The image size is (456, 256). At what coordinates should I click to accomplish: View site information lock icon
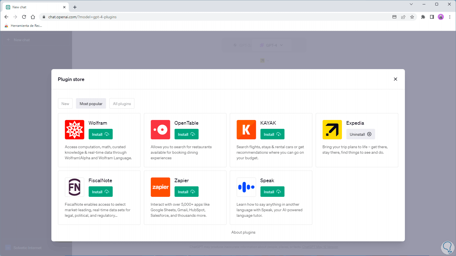tap(44, 17)
